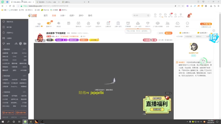Close the play-together tooltip popup
The image size is (221, 124).
coord(149,31)
